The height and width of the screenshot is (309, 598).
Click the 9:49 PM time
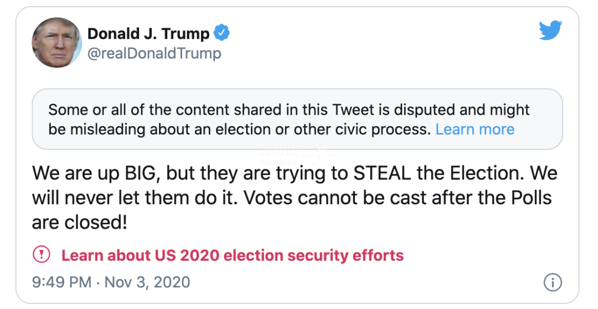coord(62,282)
